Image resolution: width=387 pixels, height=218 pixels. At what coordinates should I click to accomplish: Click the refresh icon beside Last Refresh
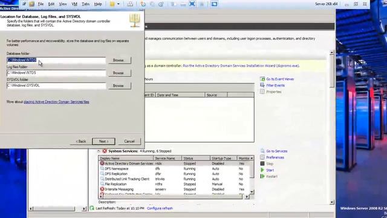click(x=92, y=208)
